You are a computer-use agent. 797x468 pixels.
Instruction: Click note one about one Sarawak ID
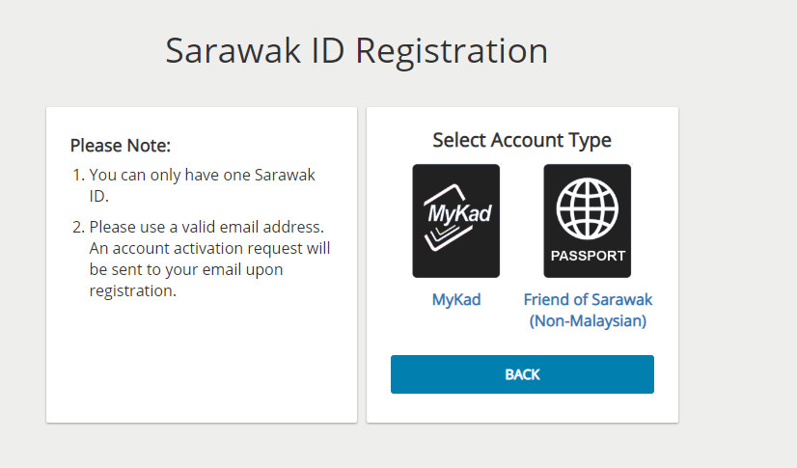click(202, 185)
